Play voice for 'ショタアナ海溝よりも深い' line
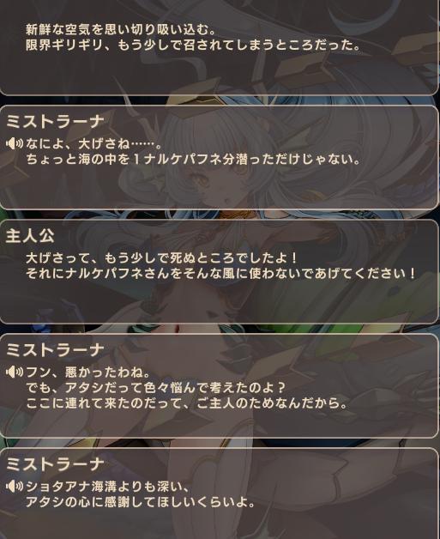Image resolution: width=440 pixels, height=539 pixels. coord(15,486)
